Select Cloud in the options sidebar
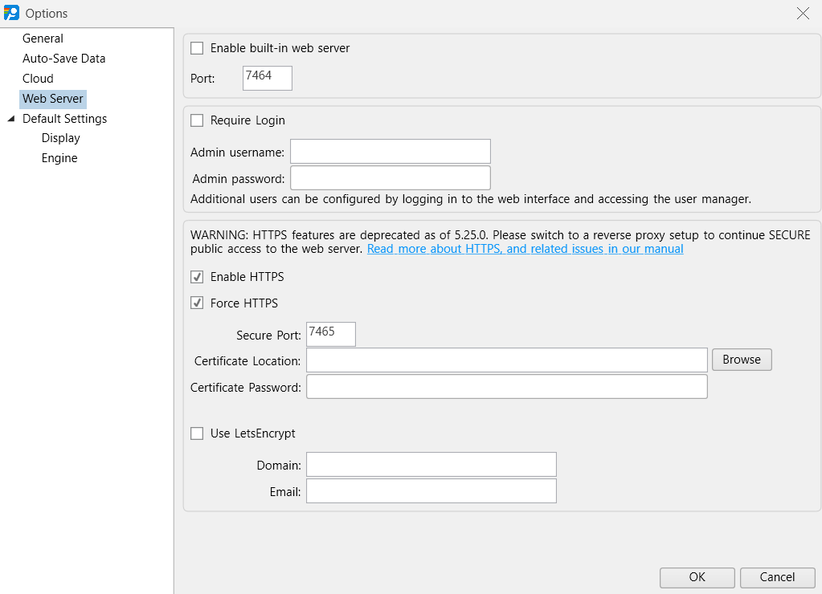The image size is (822, 594). pos(37,78)
